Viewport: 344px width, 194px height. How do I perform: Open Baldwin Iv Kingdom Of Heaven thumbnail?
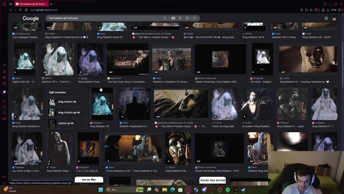coord(171,59)
